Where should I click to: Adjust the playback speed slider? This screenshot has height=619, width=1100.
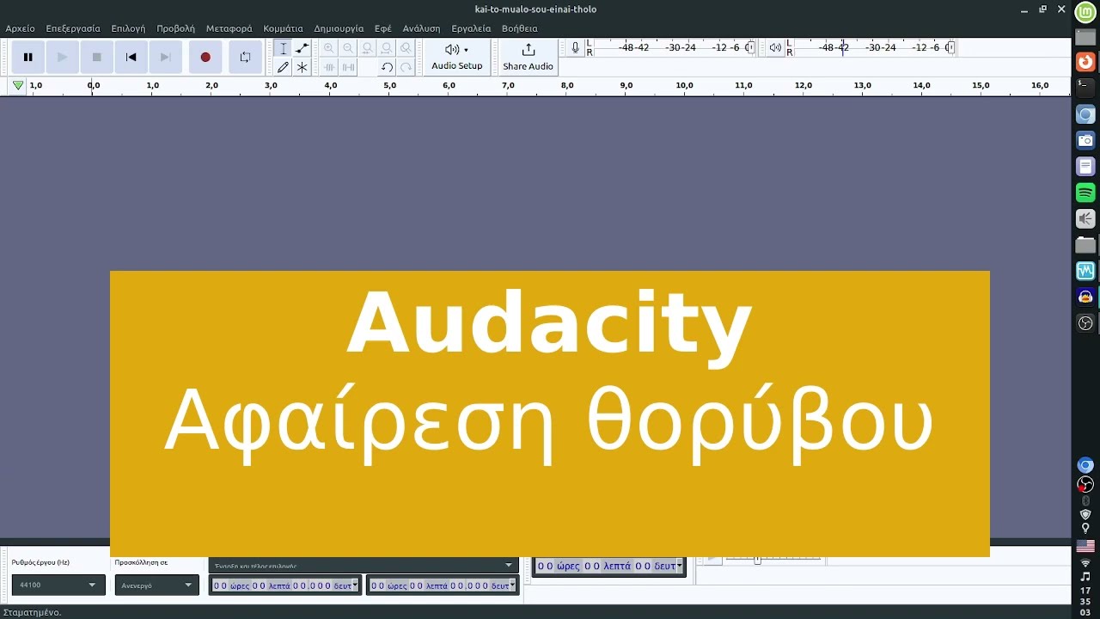pyautogui.click(x=757, y=560)
